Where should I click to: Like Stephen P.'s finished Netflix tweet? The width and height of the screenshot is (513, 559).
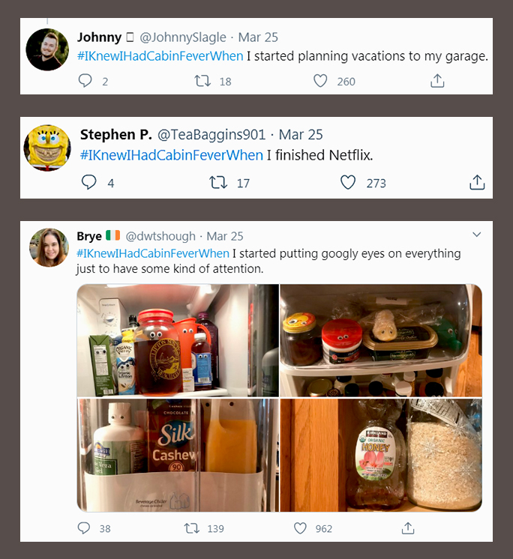point(348,182)
